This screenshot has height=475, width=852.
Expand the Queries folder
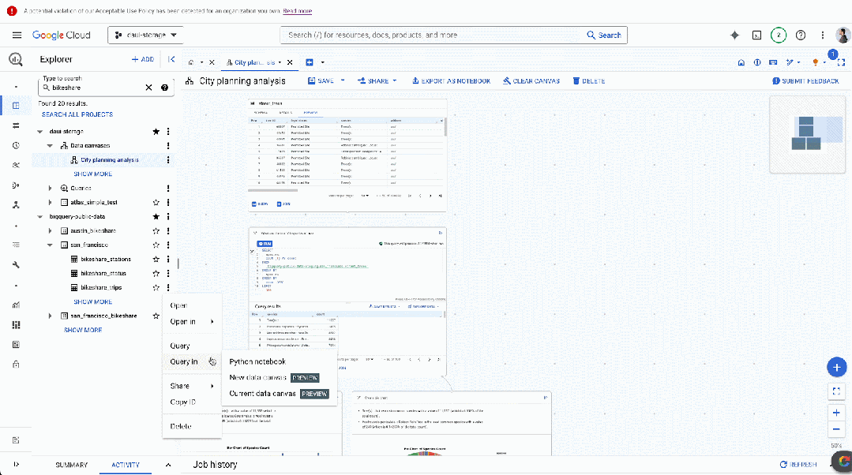pos(50,189)
